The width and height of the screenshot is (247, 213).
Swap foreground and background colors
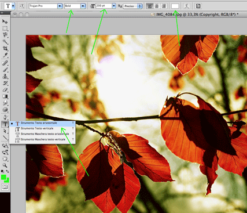tap(8, 171)
